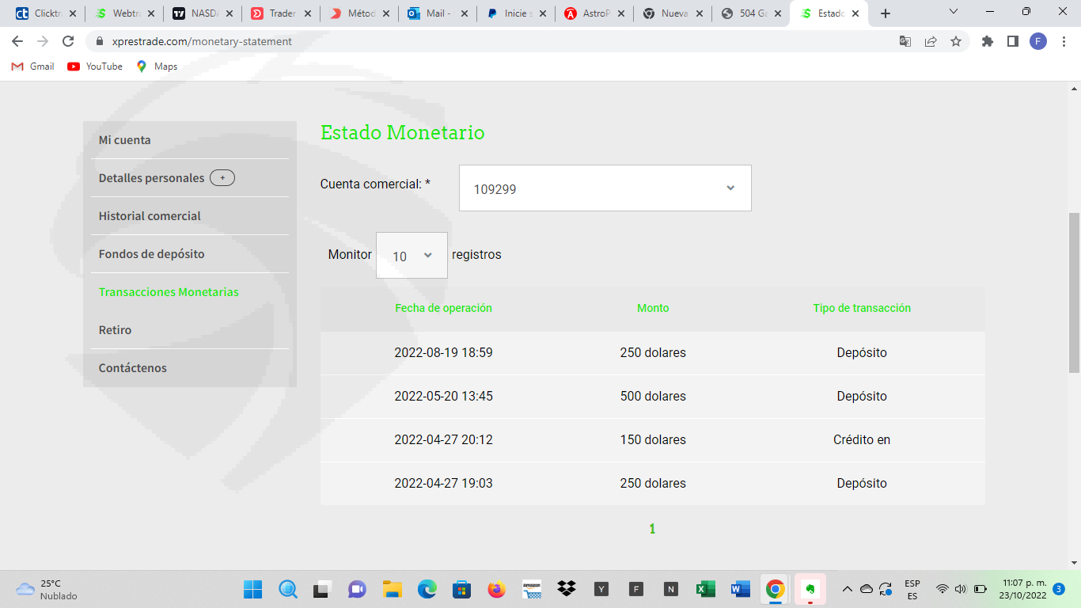Screen dimensions: 1081x608
Task: Change the Monitor records count dropdown
Action: tap(412, 255)
